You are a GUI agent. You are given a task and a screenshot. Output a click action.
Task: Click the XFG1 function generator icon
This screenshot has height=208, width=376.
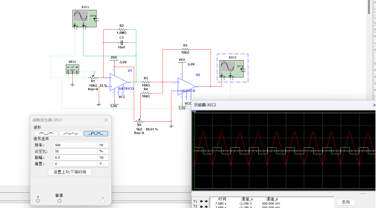pos(72,69)
